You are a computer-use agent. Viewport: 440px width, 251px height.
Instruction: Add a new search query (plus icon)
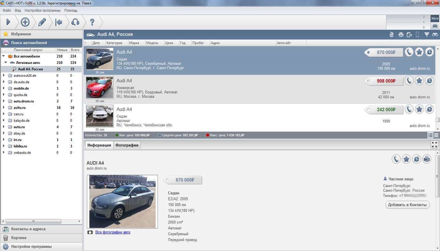(x=25, y=22)
